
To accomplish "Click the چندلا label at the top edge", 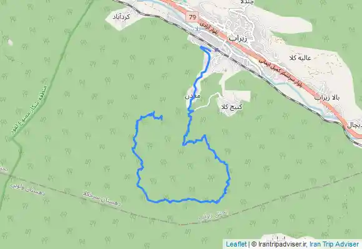I will (x=248, y=2).
